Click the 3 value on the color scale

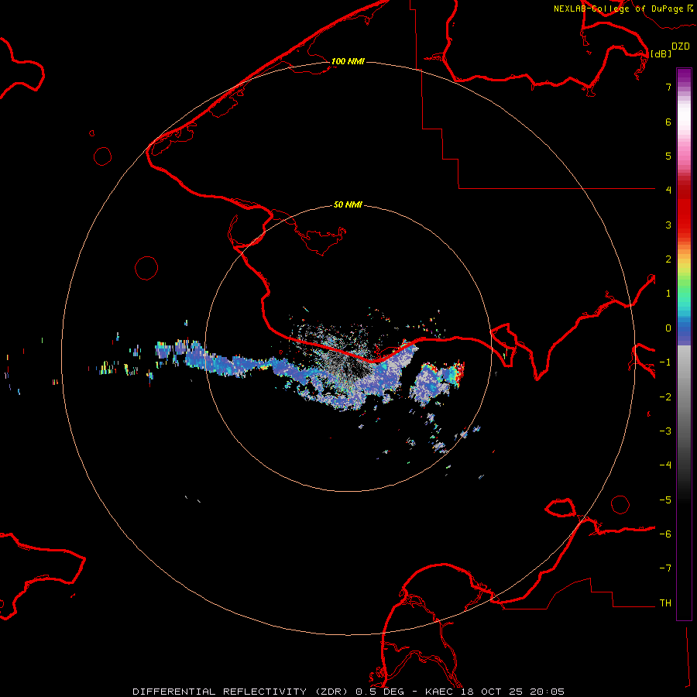click(668, 225)
